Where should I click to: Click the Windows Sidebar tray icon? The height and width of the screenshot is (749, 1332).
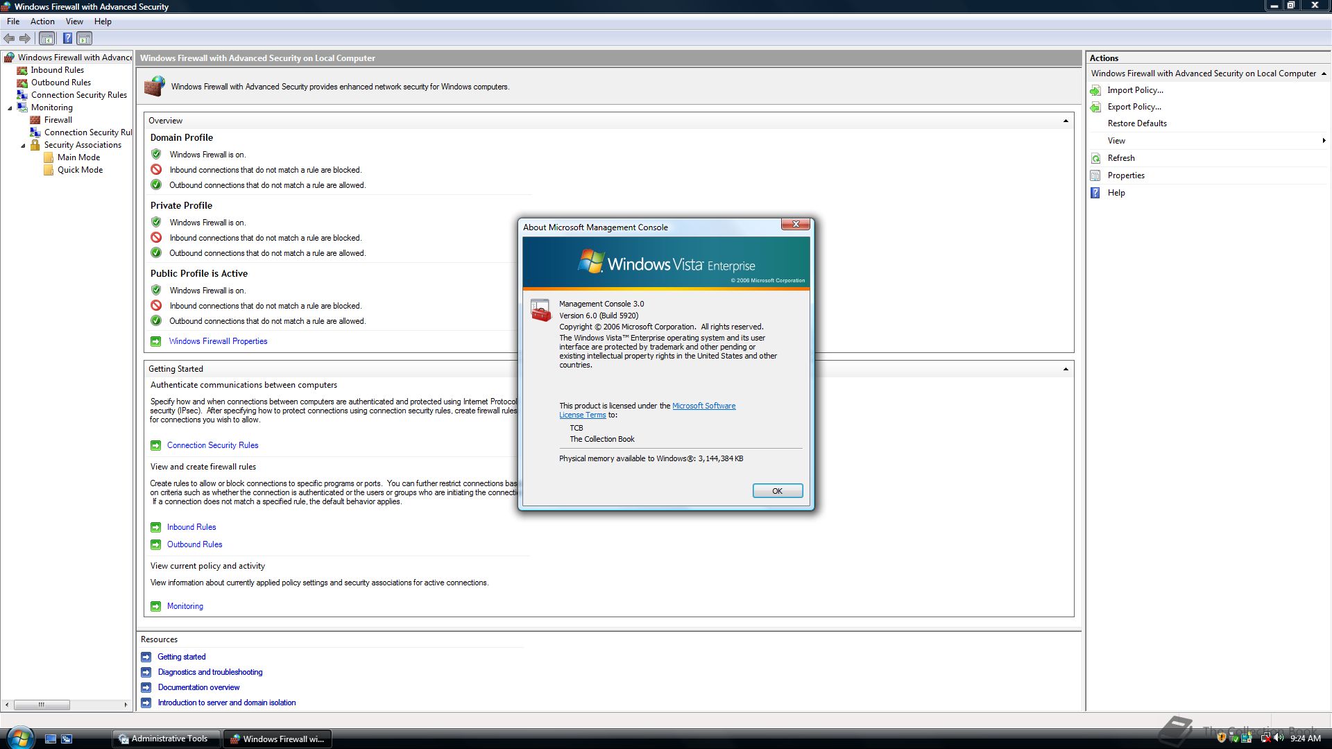(1247, 738)
